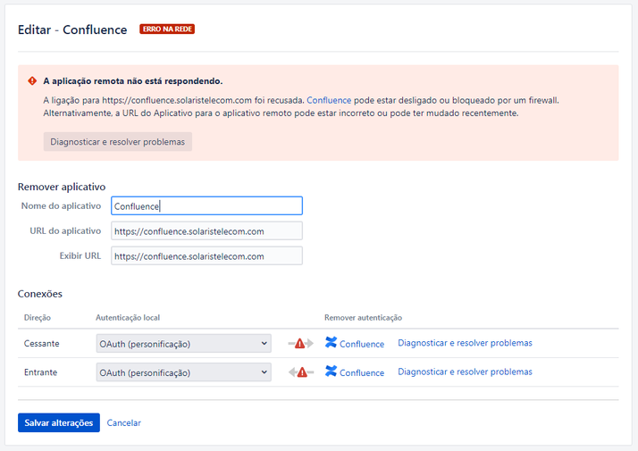Diagnose problems for the Entrante connection

pos(465,372)
